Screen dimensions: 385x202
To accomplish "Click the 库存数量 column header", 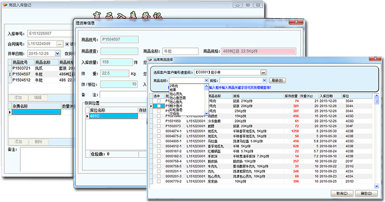I will (x=291, y=96).
